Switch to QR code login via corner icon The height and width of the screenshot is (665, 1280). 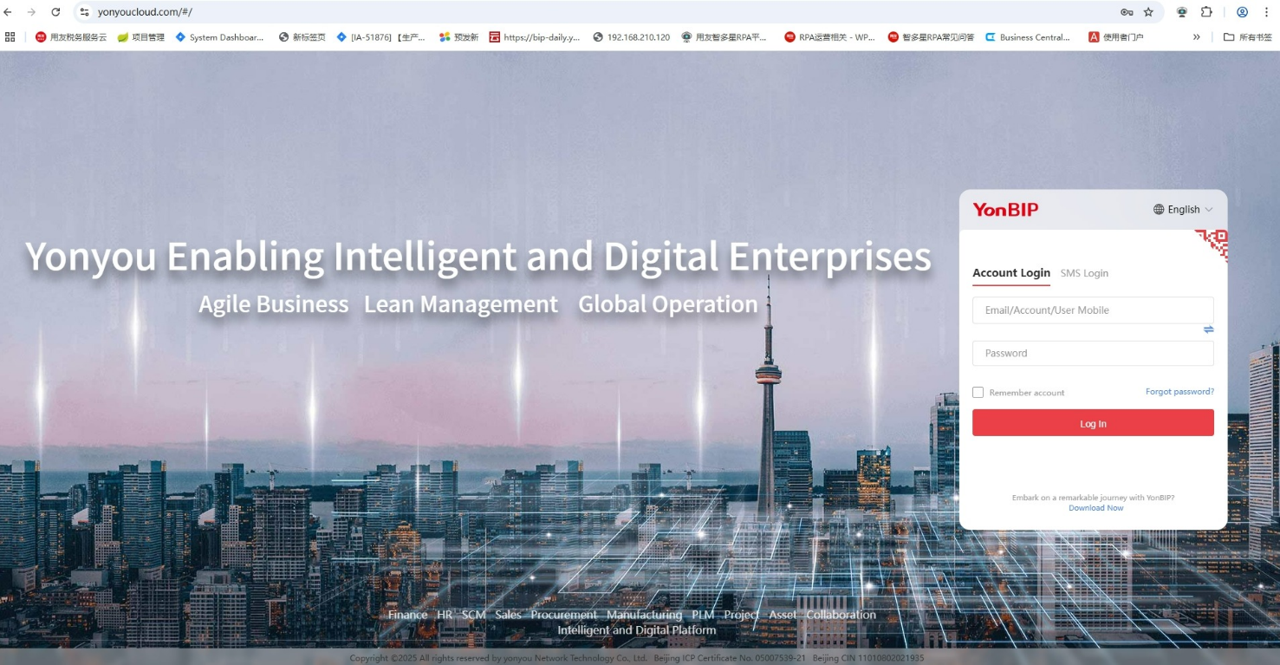pyautogui.click(x=1214, y=243)
